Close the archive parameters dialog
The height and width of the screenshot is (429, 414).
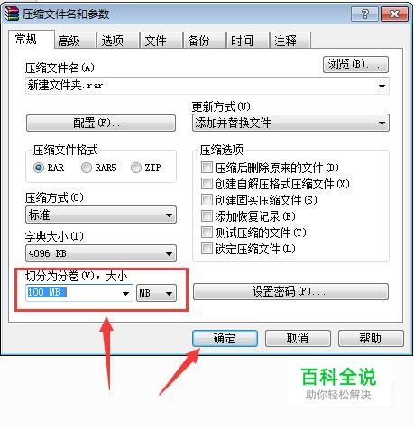click(x=394, y=14)
